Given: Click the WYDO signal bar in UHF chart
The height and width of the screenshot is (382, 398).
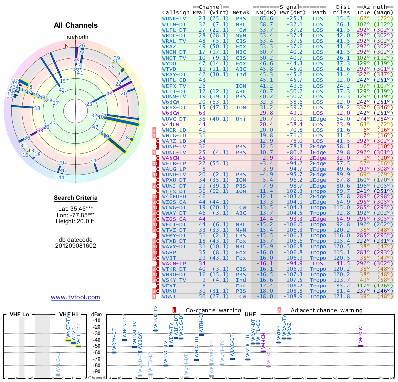Looking at the screenshot, I should coord(279,342).
